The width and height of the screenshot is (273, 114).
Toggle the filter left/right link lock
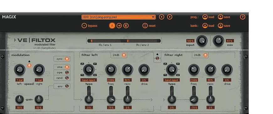pyautogui.click(x=157, y=58)
